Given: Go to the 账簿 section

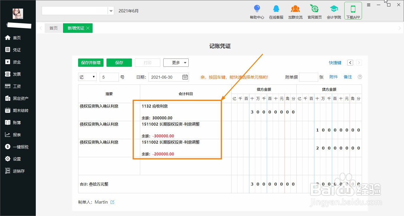Looking at the screenshot, I should (x=16, y=122).
